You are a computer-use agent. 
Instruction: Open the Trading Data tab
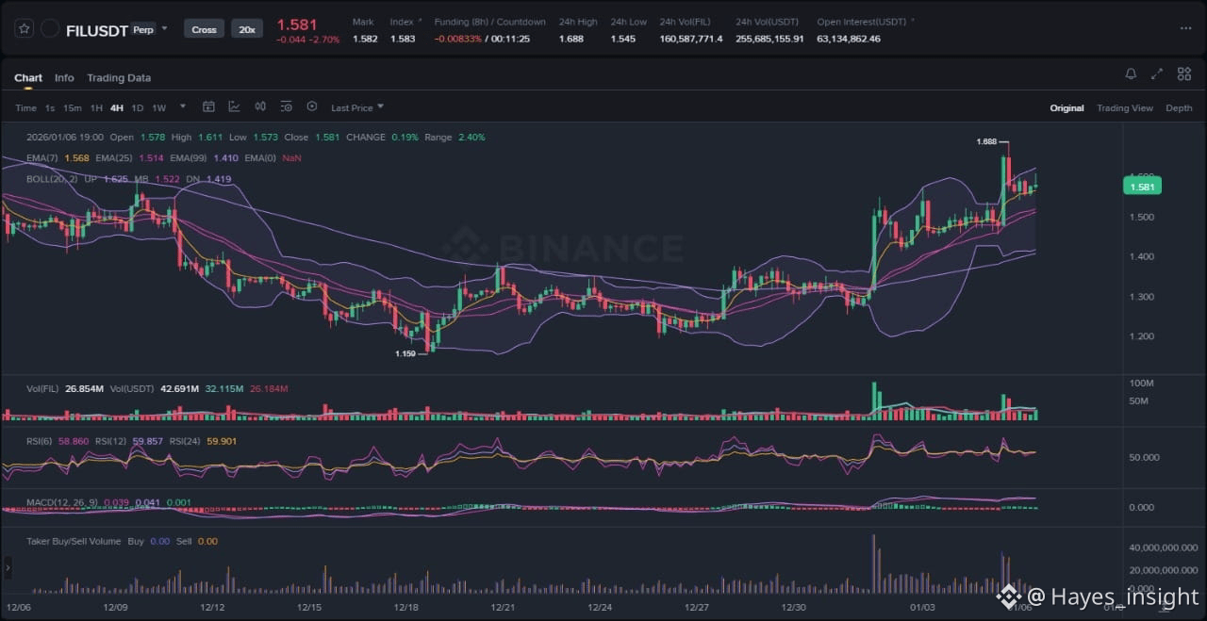[119, 78]
